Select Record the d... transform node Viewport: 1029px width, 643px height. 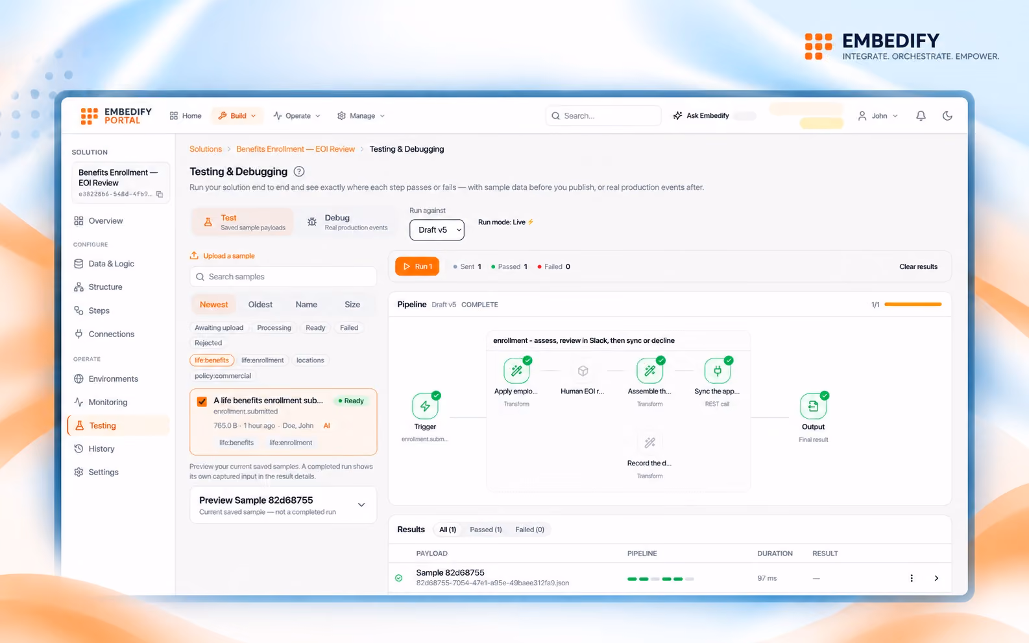tap(649, 443)
